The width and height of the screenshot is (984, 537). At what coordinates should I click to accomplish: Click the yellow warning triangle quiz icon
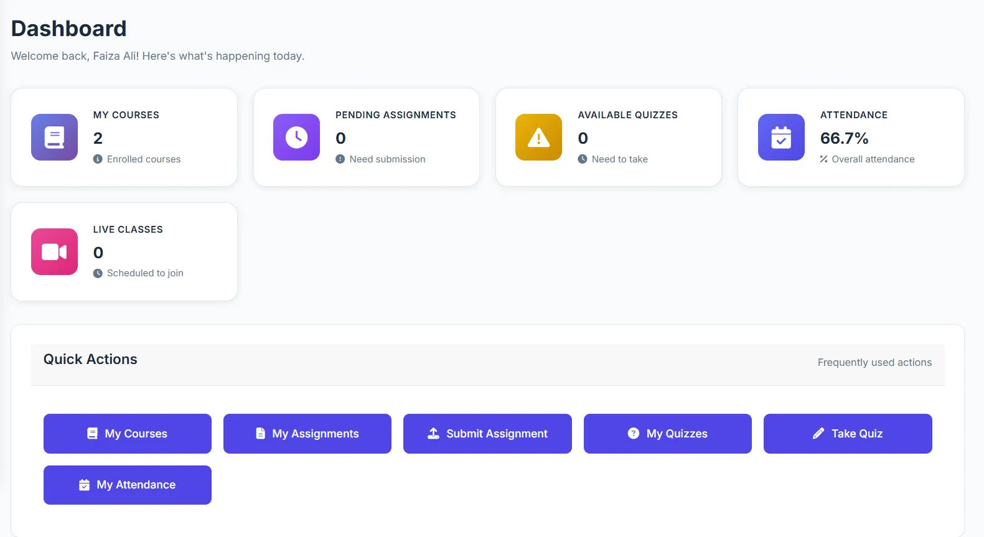click(x=538, y=137)
